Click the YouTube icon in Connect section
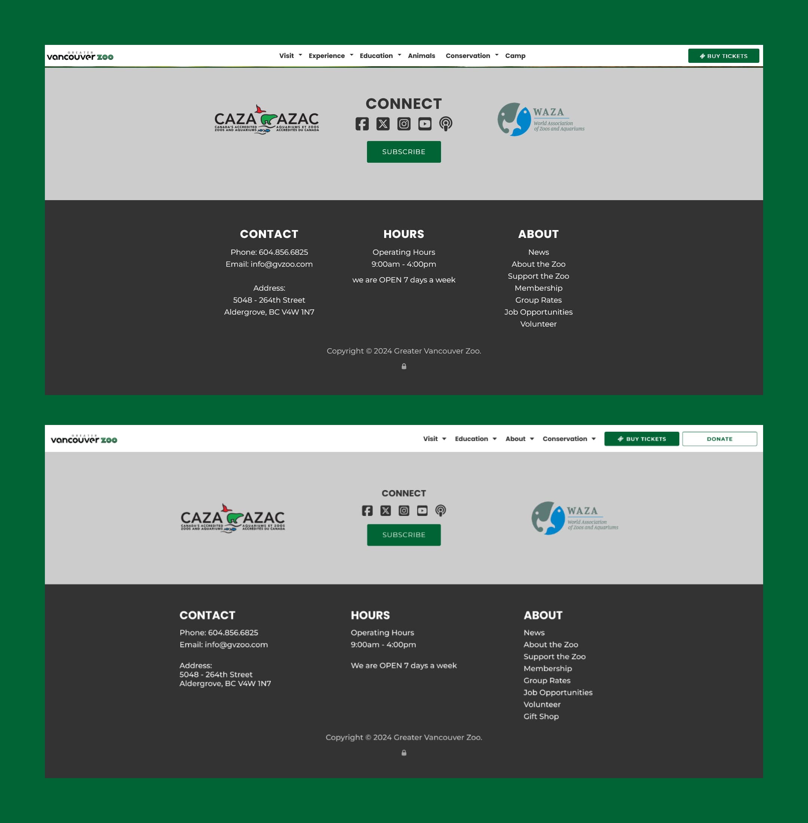 point(424,123)
